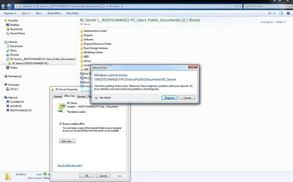
Task: Switch to General tab in Properties
Action: pyautogui.click(x=57, y=96)
